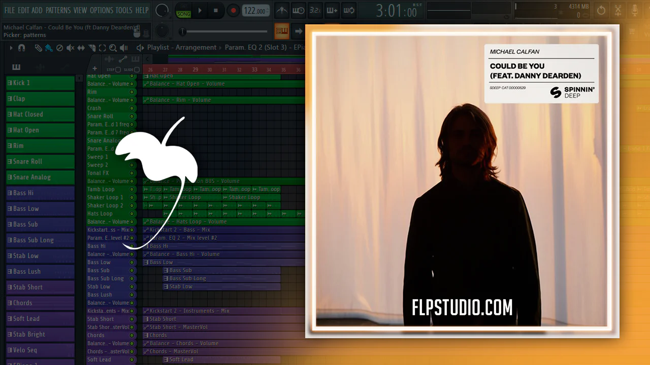Image resolution: width=650 pixels, height=365 pixels.
Task: Open the PATTERNS menu
Action: (x=58, y=10)
